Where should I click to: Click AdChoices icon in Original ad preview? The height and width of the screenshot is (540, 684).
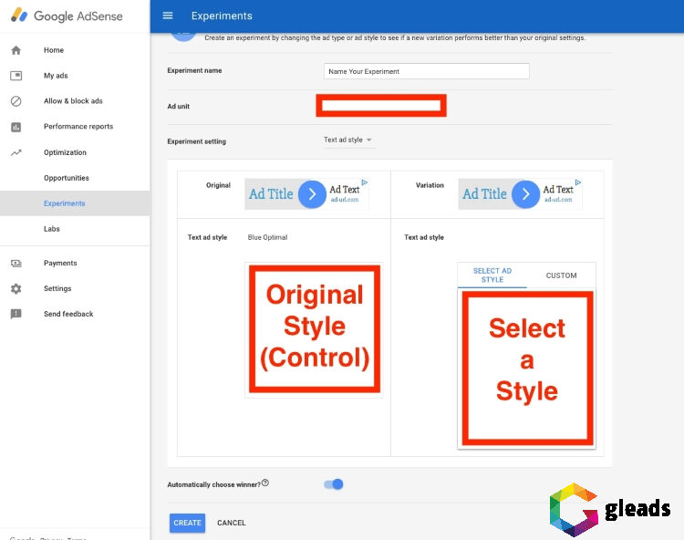[x=365, y=182]
